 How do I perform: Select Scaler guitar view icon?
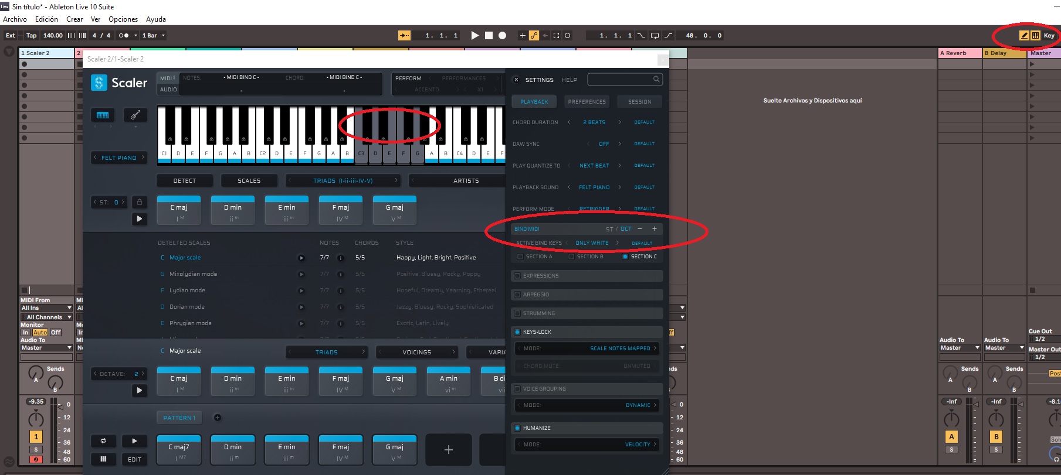(x=135, y=115)
